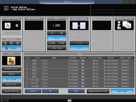Click the Both Sides column header

pos(126,58)
